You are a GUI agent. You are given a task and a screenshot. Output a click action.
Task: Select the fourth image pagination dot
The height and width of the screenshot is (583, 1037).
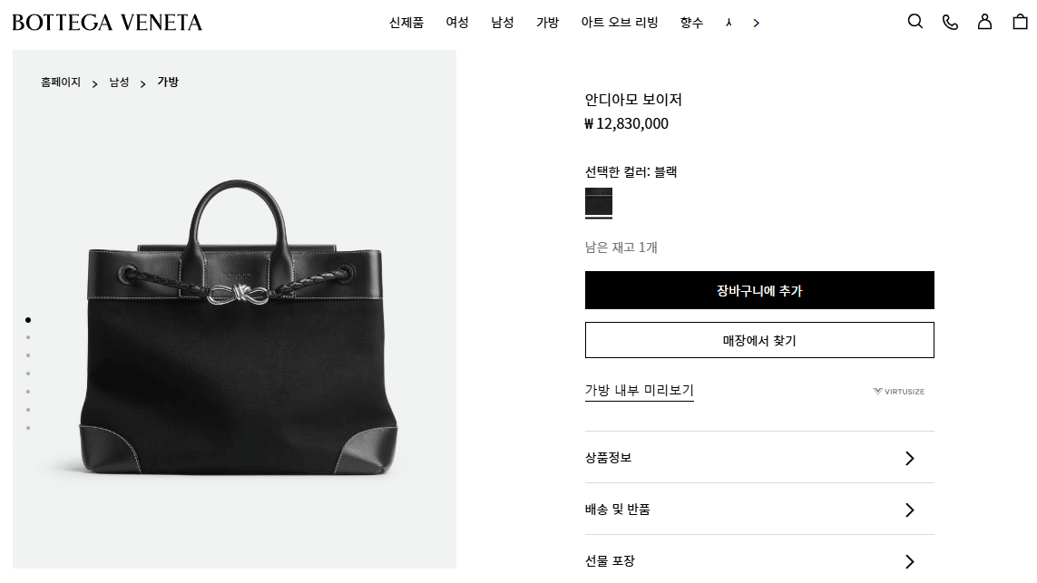pyautogui.click(x=28, y=374)
